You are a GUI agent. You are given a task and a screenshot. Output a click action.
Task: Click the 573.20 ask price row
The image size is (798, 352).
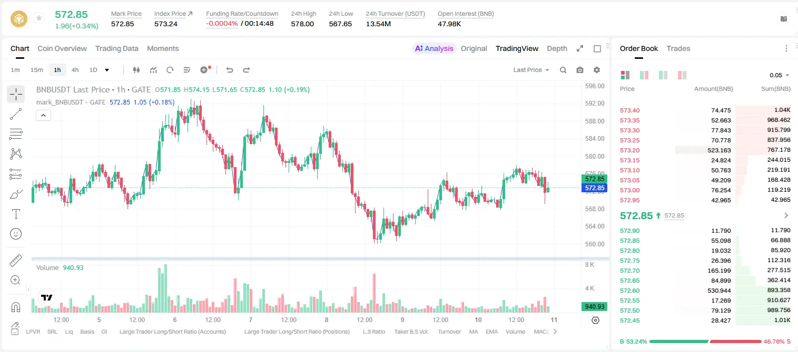coord(705,150)
